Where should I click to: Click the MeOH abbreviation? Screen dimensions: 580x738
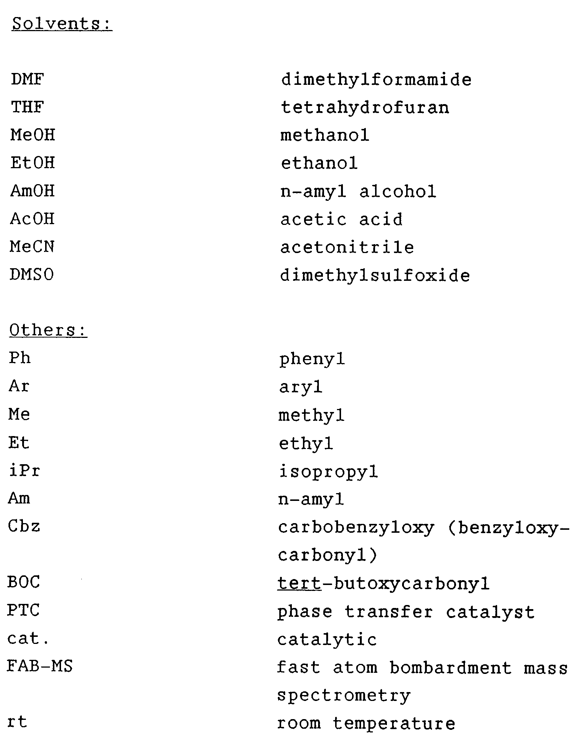coord(33,135)
